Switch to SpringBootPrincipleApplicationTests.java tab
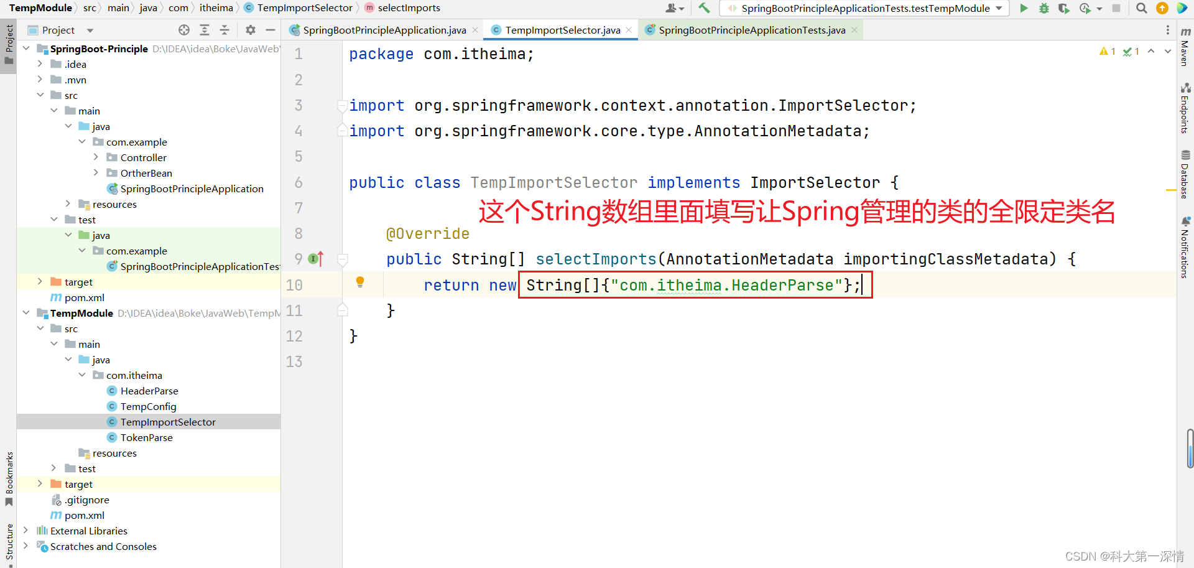The height and width of the screenshot is (568, 1194). pos(751,30)
